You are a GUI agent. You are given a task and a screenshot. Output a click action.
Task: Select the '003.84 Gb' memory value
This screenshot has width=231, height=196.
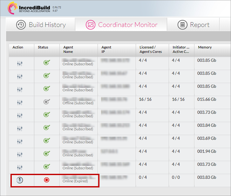(207, 125)
